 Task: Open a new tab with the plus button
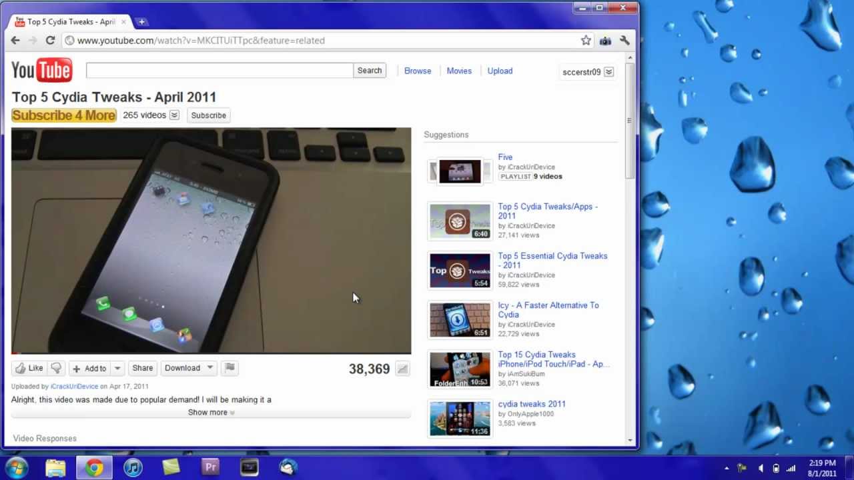[x=141, y=22]
